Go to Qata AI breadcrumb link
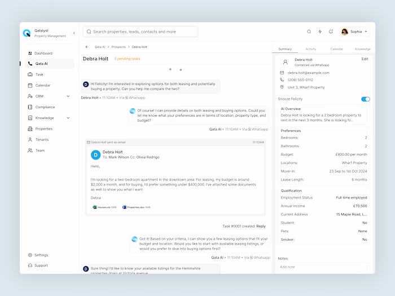395x296 pixels. pos(100,47)
